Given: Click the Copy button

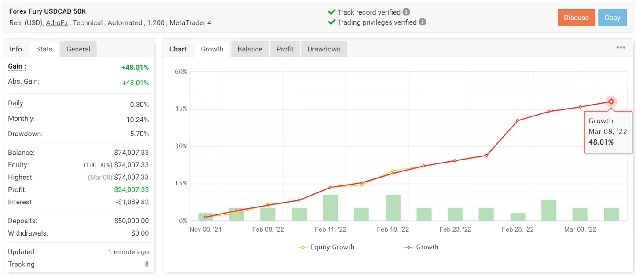Looking at the screenshot, I should [612, 18].
